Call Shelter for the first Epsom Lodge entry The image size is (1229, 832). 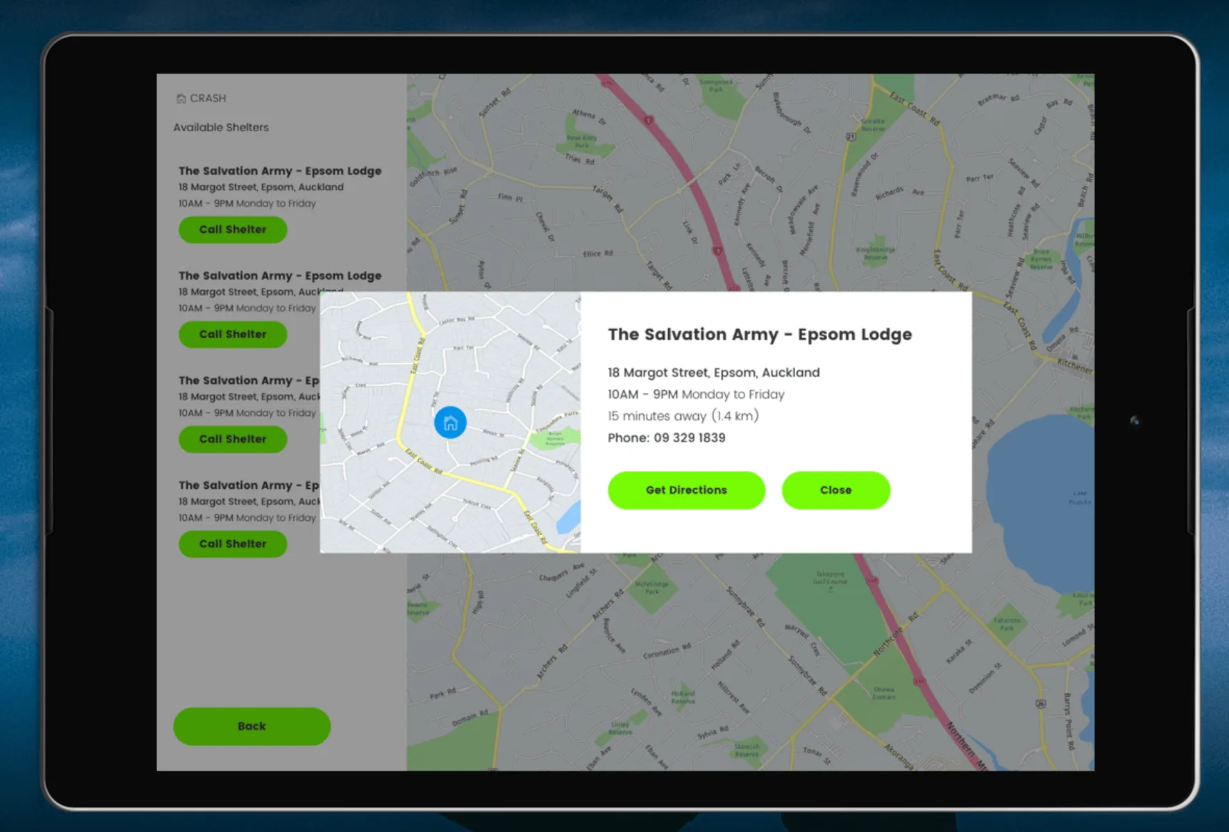click(233, 230)
